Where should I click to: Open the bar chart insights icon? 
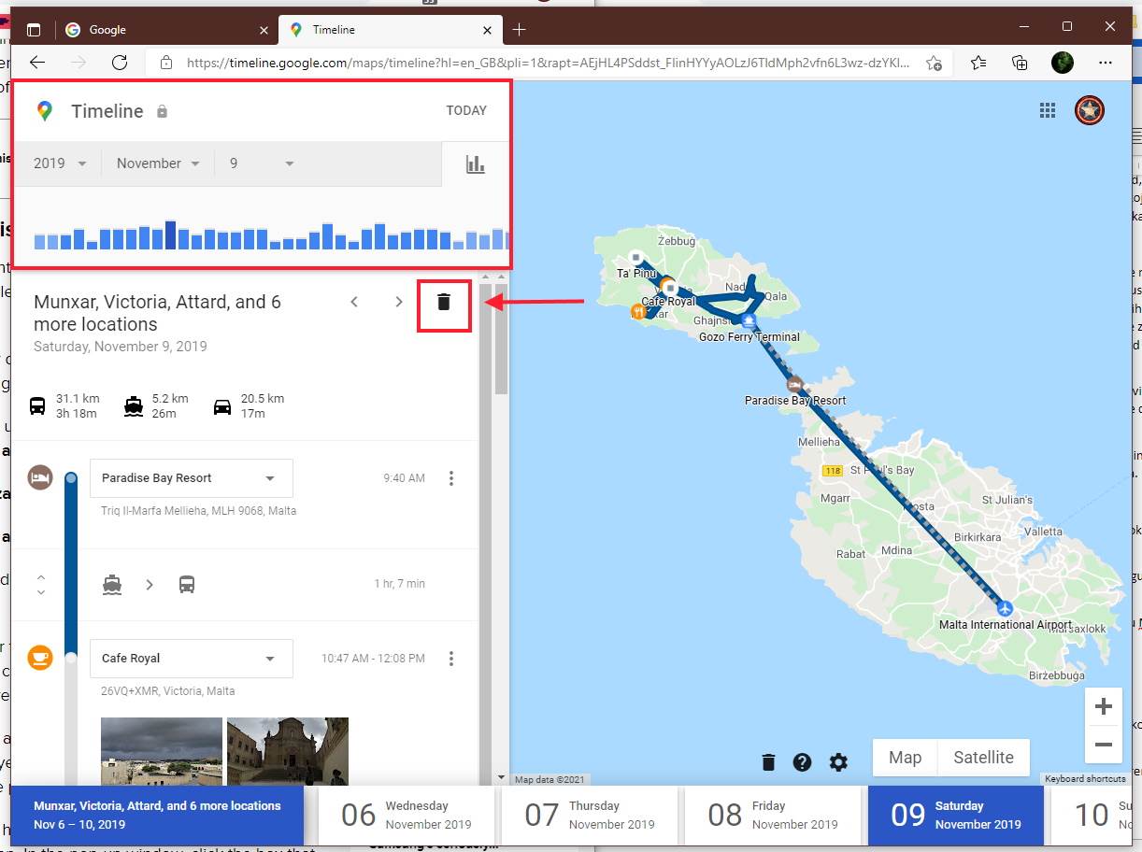point(476,164)
